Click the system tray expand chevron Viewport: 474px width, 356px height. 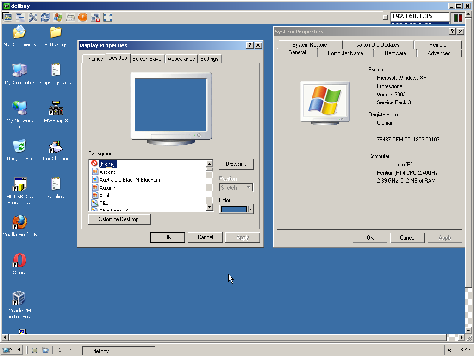449,350
